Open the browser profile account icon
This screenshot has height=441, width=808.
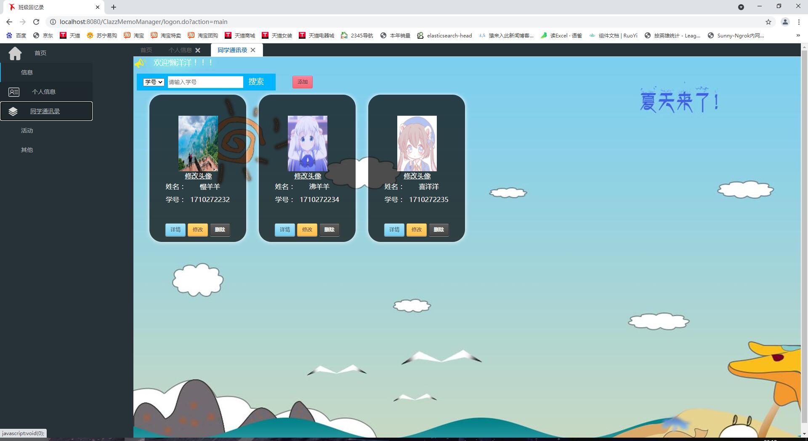pyautogui.click(x=785, y=22)
